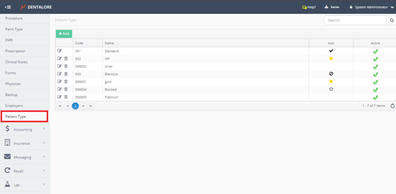
Task: Toggle Active checkmark for silver row
Action: (x=375, y=66)
